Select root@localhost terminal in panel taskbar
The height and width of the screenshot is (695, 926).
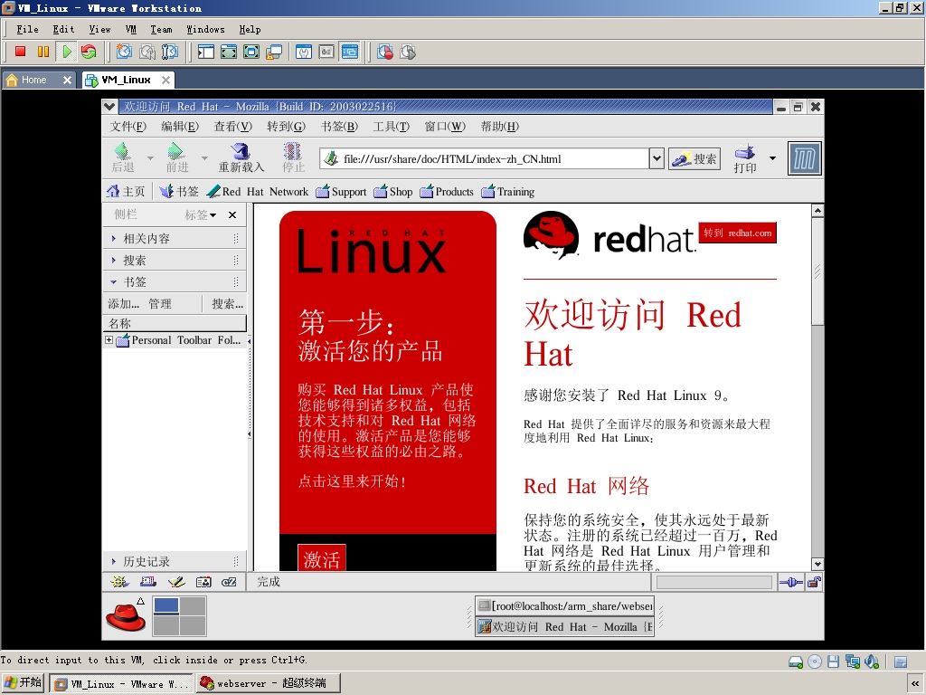(565, 605)
